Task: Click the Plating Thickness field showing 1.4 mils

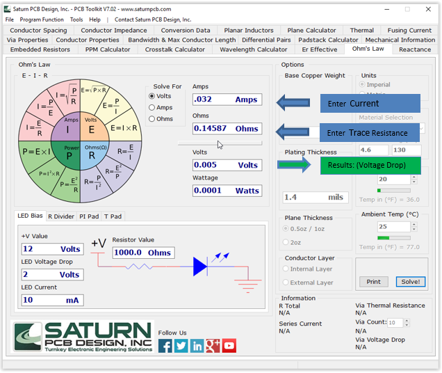Action: pyautogui.click(x=316, y=197)
